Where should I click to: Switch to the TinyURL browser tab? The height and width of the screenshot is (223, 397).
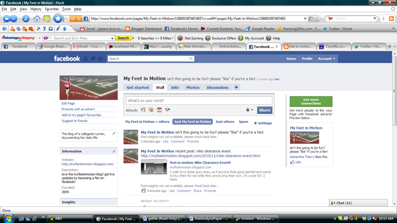(x=334, y=46)
